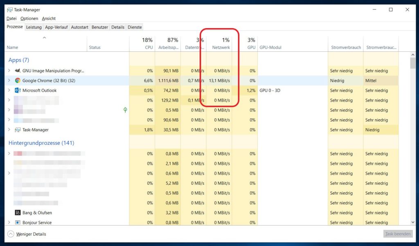Open the Ansicht menu
The image size is (419, 246).
pyautogui.click(x=49, y=18)
